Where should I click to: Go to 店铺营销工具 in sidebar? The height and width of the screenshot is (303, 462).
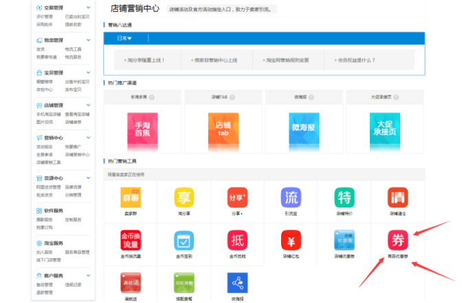tap(49, 163)
